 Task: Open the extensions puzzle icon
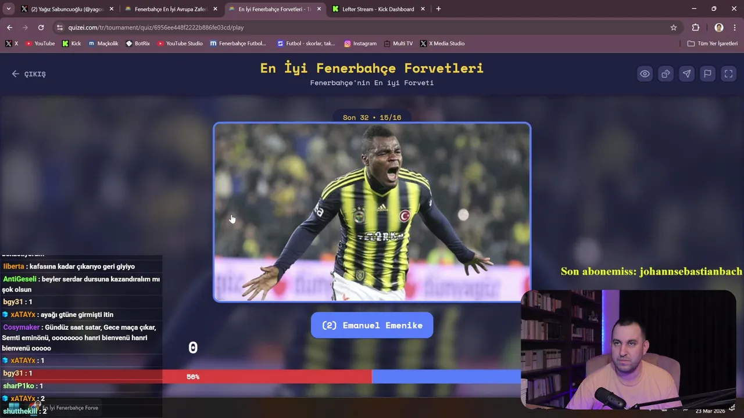click(x=696, y=27)
